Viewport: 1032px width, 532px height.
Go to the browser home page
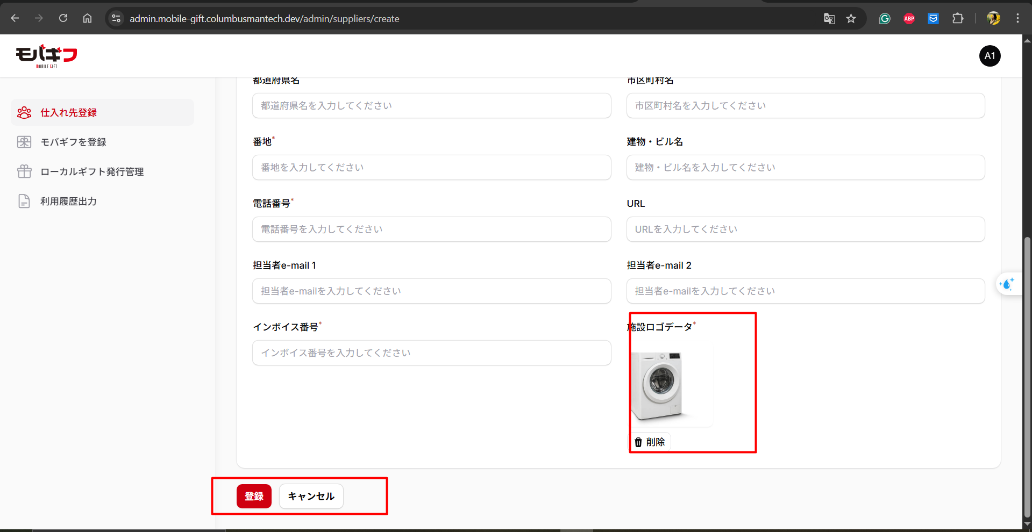point(87,18)
